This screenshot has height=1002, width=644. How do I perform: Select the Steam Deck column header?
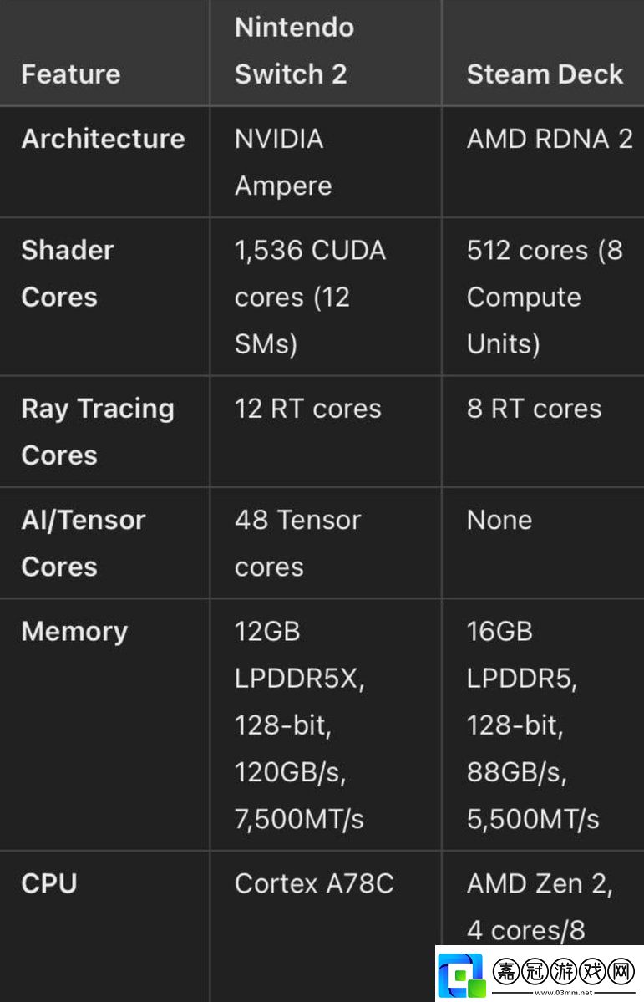click(x=545, y=74)
